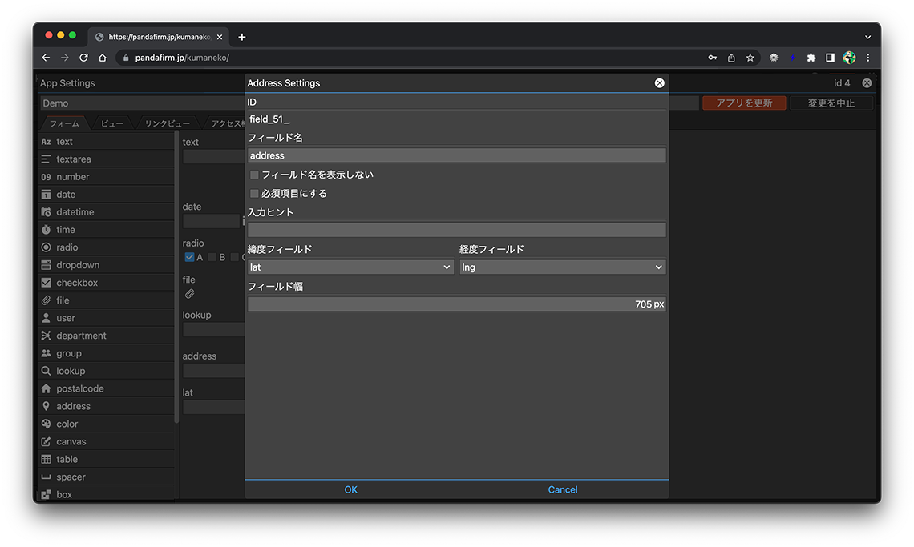The height and width of the screenshot is (547, 914).
Task: Choose the canvas field icon
Action: [x=46, y=441]
